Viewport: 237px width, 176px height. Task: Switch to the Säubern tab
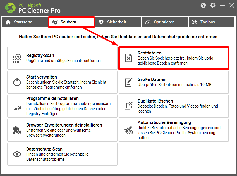tap(71, 22)
